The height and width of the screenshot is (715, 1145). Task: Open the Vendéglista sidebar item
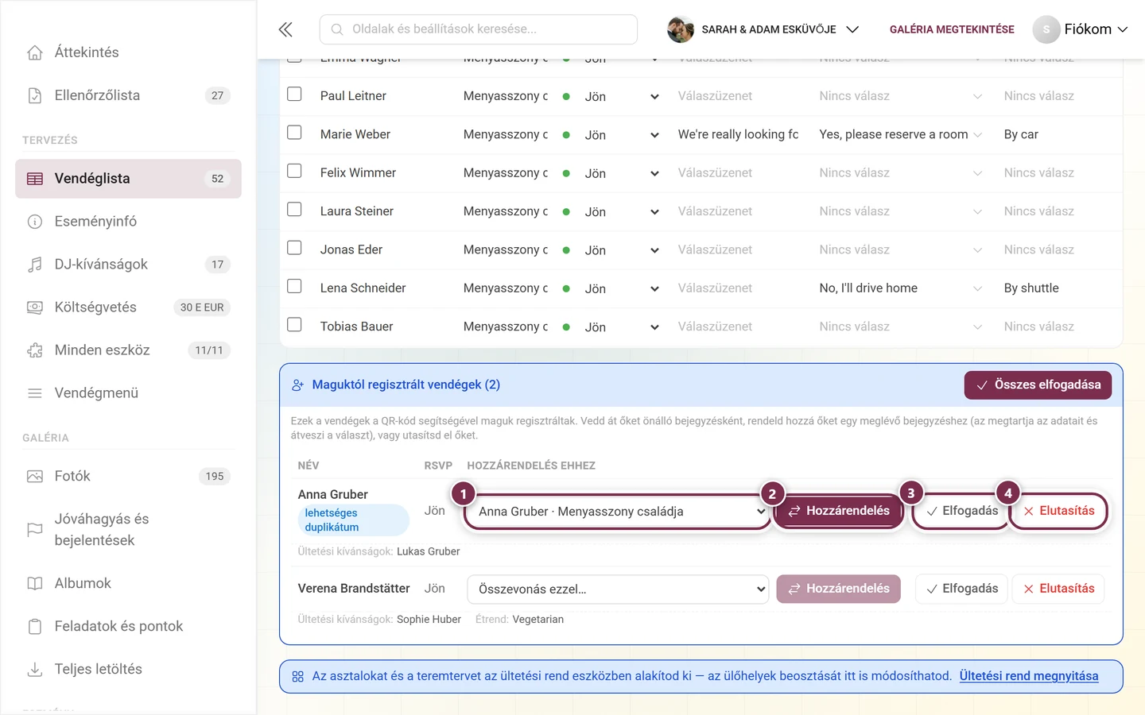pos(128,179)
